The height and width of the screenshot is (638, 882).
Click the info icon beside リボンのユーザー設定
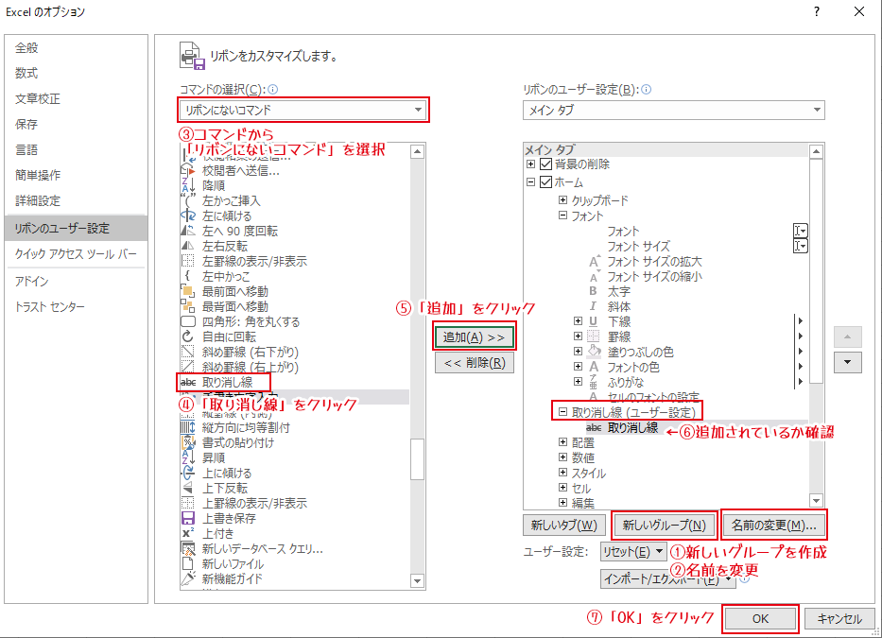(x=647, y=90)
